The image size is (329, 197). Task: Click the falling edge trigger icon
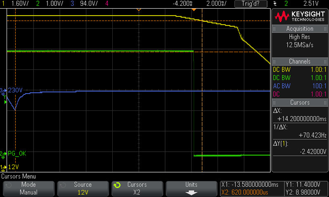[x=275, y=4]
